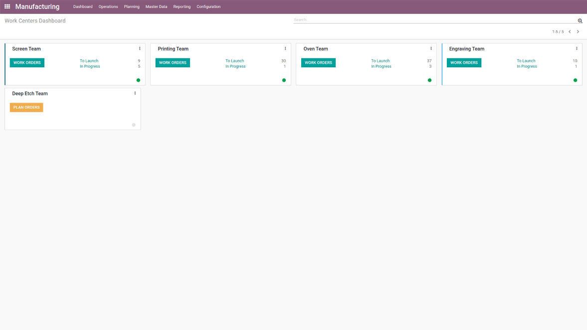Click the gray status indicator on Deep Etch Team

133,125
